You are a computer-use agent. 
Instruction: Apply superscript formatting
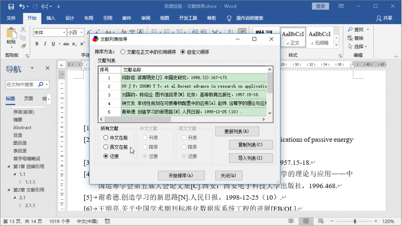[82, 44]
